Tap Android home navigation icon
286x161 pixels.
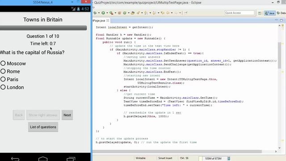(x=43, y=159)
